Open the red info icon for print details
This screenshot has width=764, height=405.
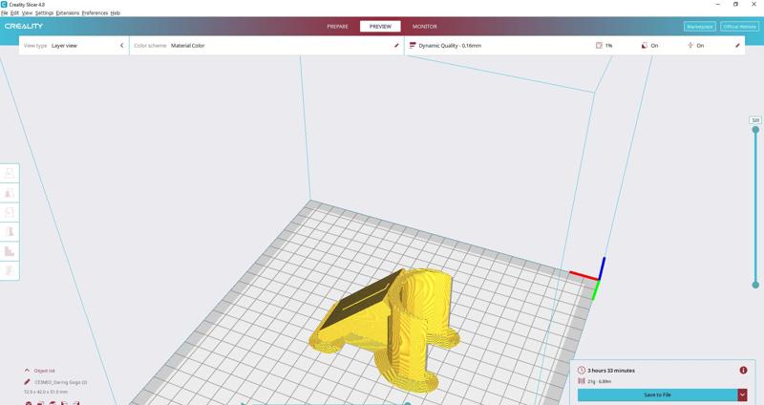(743, 371)
